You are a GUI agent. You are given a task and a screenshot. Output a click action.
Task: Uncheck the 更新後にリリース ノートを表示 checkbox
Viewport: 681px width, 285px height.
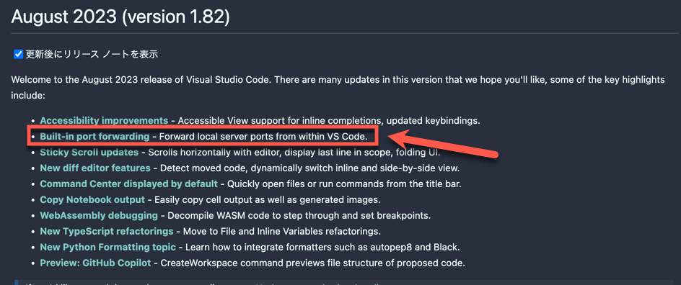(18, 54)
